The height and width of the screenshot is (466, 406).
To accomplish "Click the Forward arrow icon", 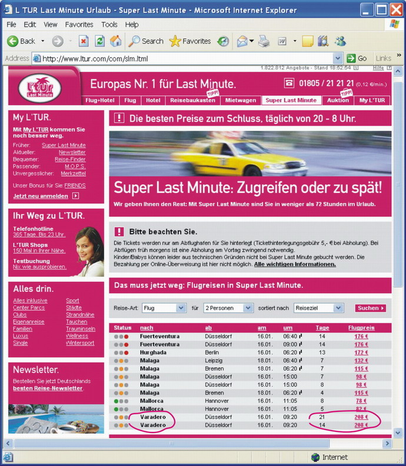I will [58, 41].
